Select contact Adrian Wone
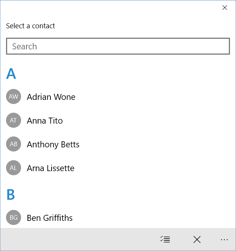The image size is (236, 251). pos(51,97)
